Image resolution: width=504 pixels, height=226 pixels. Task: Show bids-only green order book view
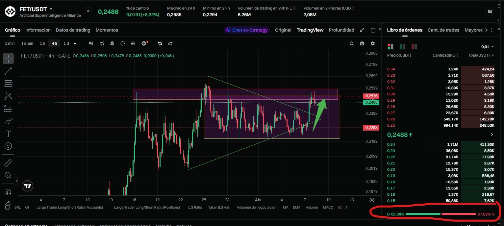402,47
